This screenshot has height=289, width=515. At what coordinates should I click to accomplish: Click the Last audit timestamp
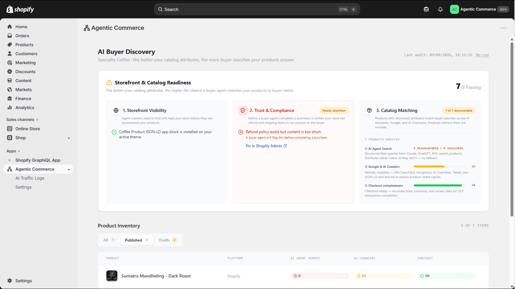tap(438, 55)
